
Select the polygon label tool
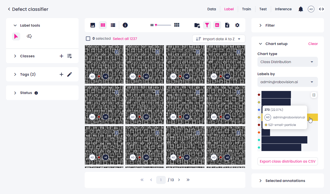click(x=29, y=37)
